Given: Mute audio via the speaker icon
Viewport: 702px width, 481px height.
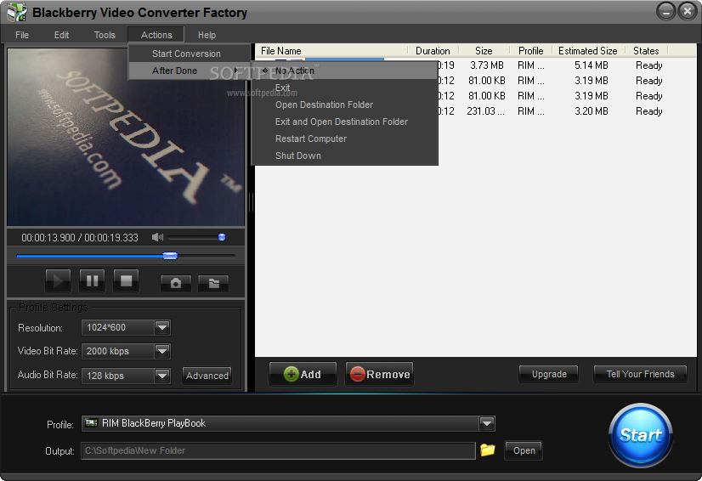Looking at the screenshot, I should click(157, 237).
